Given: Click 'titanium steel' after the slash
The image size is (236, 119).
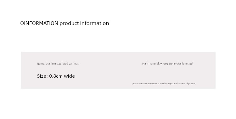Looking at the screenshot, I should pos(185,64).
